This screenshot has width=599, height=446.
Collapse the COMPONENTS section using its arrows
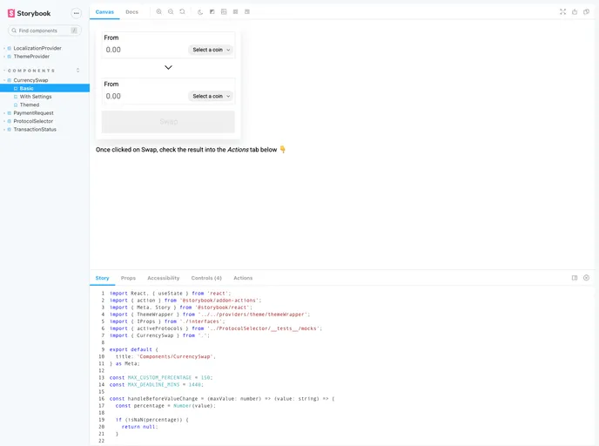coord(78,71)
